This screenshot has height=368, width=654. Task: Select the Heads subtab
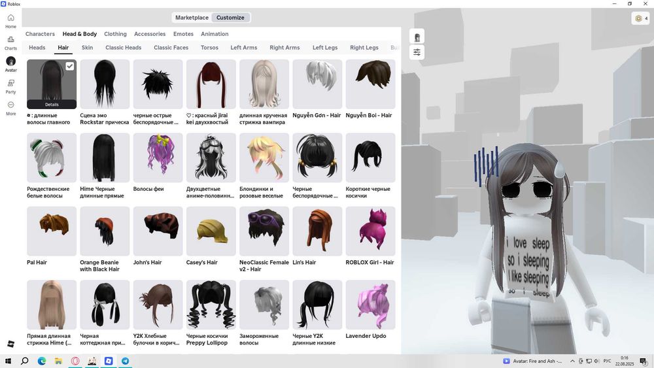coord(37,48)
